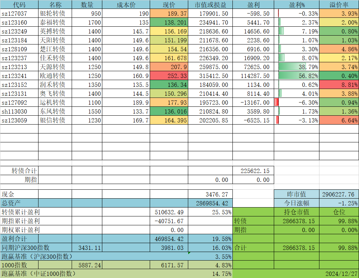Select the 今日涨幅 label cell
The height and width of the screenshot is (278, 359).
(297, 203)
